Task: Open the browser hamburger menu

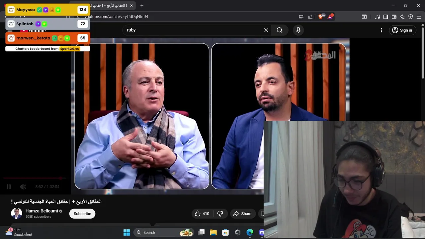Action: (419, 17)
